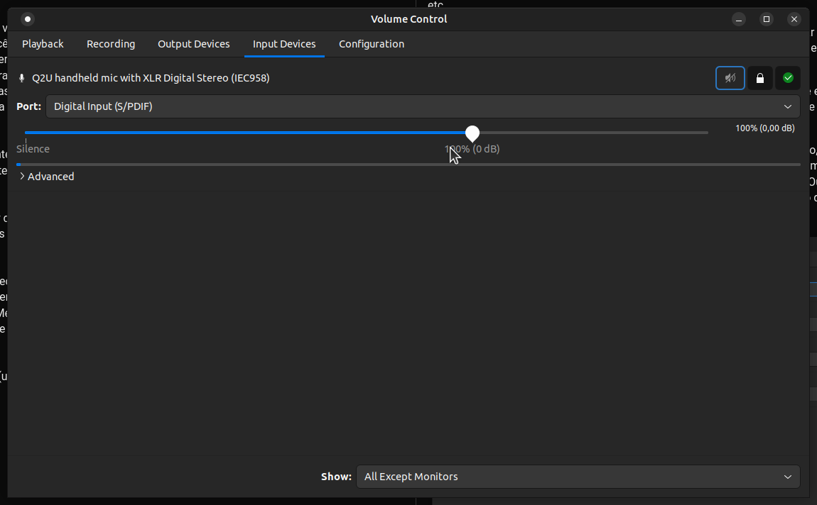Set Q2U mic as fallback with green check

(x=788, y=78)
